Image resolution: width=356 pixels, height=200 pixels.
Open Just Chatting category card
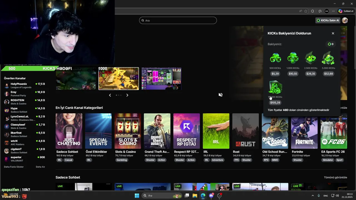(69, 131)
